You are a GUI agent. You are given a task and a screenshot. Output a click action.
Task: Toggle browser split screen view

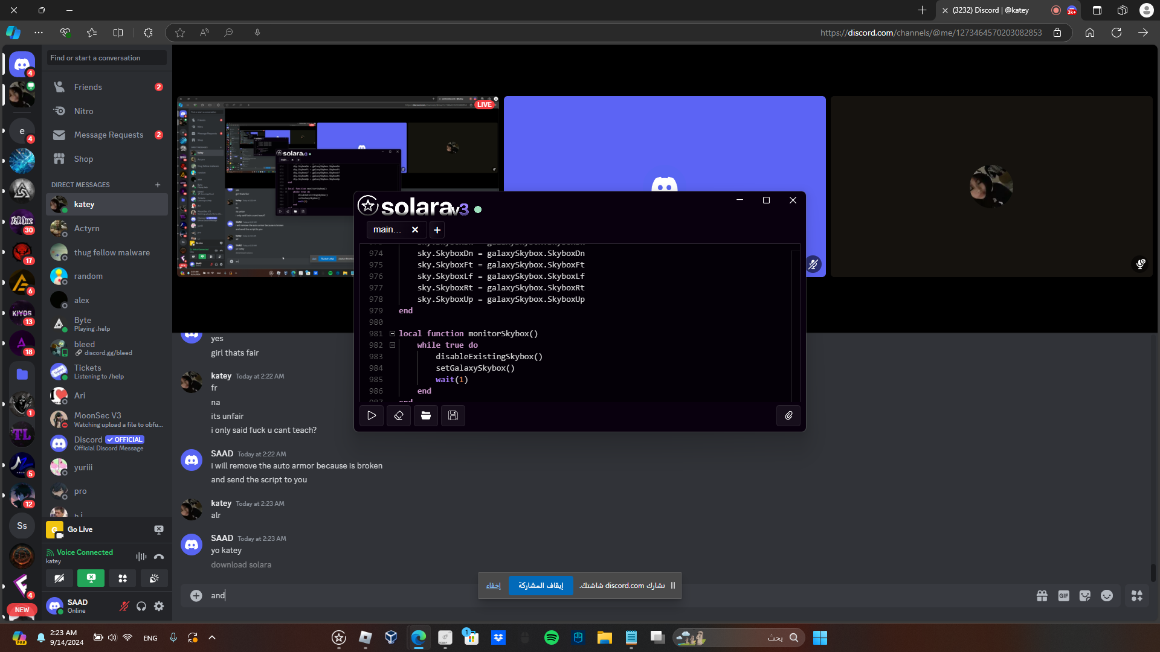coord(118,33)
